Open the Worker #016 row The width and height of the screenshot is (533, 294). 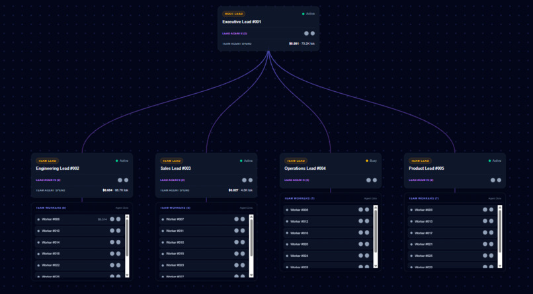point(328,233)
